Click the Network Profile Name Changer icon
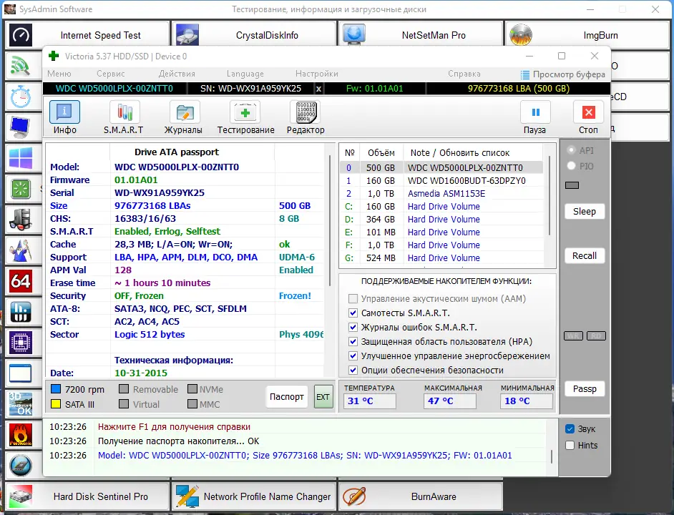The image size is (674, 515). 187,496
